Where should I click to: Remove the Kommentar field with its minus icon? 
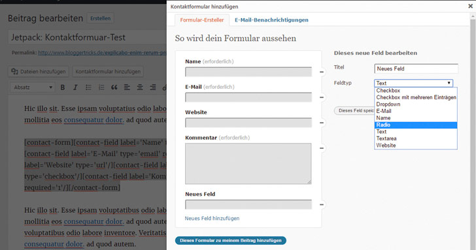click(x=322, y=148)
